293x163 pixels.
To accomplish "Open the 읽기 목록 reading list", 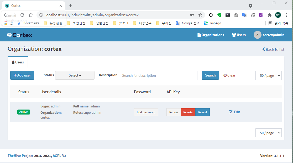I will point(278,23).
